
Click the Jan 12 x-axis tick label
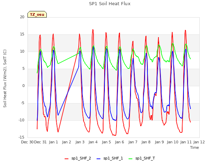(199, 142)
